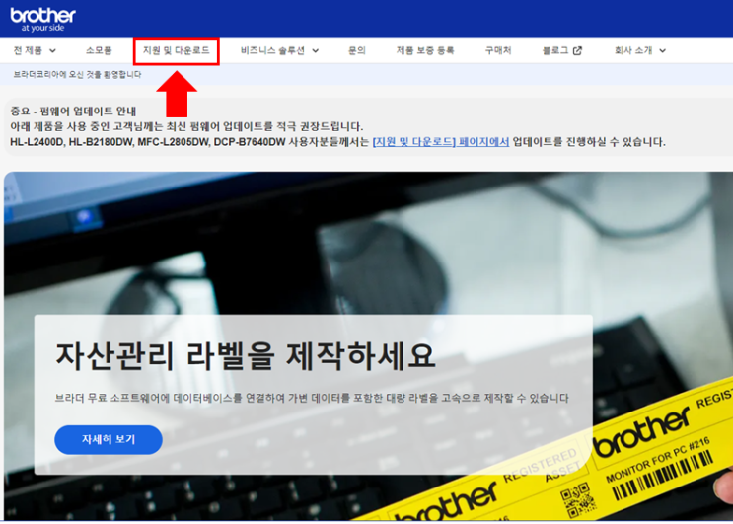
Task: Open the 소모품 menu item
Action: 99,50
